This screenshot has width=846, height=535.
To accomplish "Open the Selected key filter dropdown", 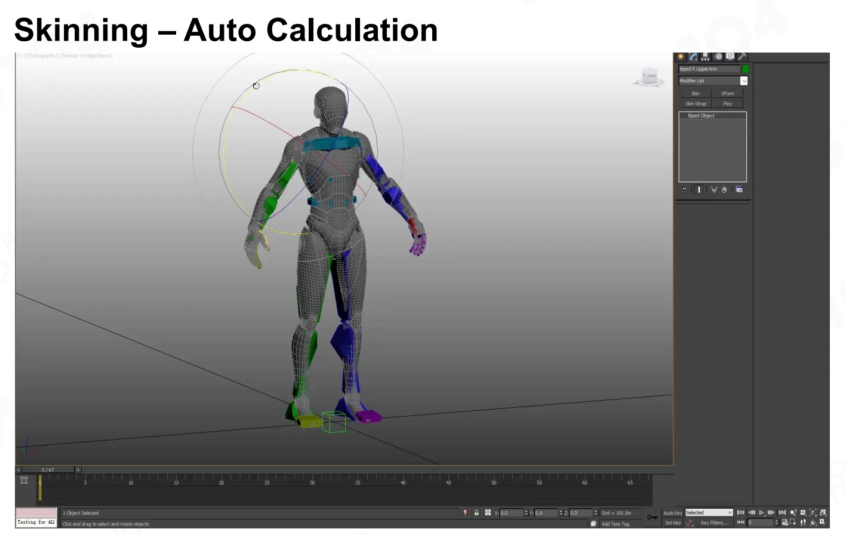I will (x=709, y=512).
